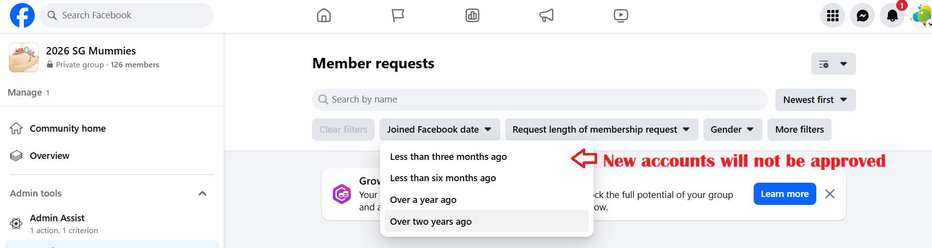Viewport: 932px width, 248px height.
Task: Open the Messenger icon
Action: tap(862, 15)
